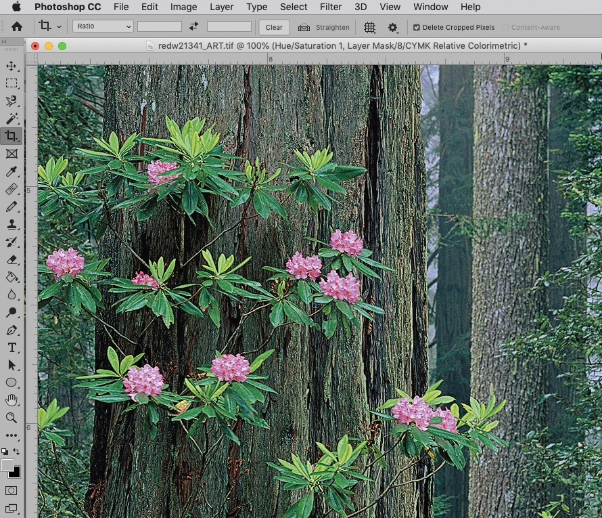Select the Crop tool in toolbar

click(11, 136)
